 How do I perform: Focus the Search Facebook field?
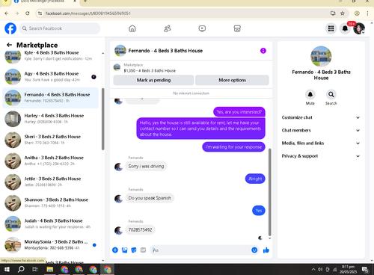pyautogui.click(x=60, y=28)
